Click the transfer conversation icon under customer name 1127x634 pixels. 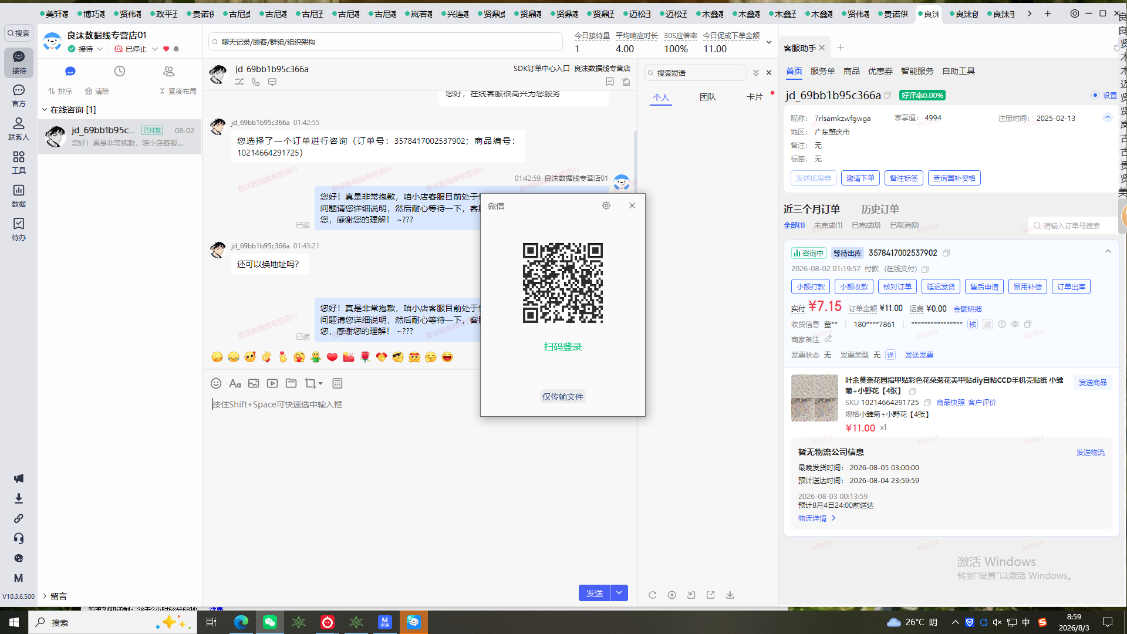239,82
